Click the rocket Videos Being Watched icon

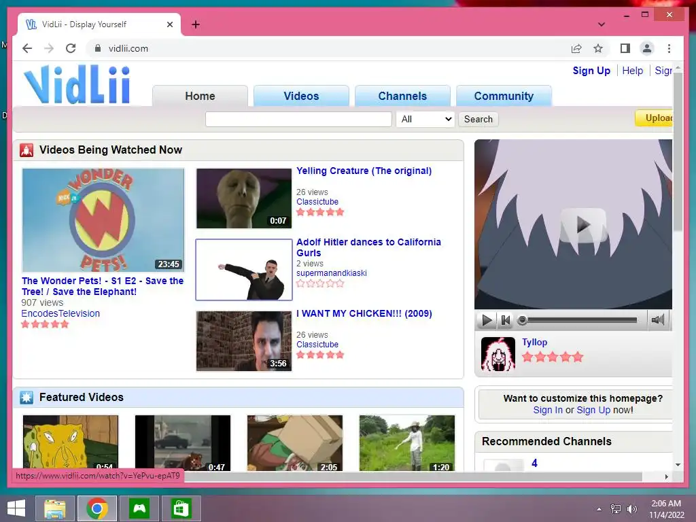[x=27, y=150]
